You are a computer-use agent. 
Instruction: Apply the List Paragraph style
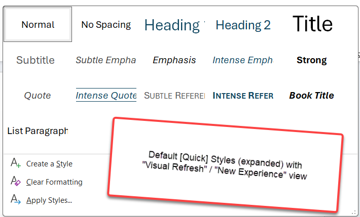point(38,131)
